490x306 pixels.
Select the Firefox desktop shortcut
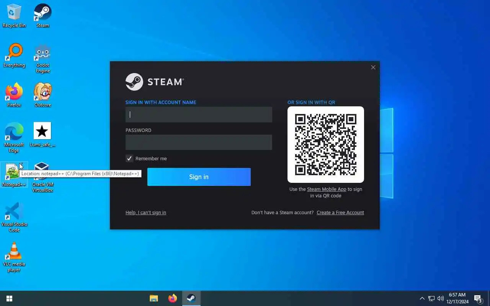coord(14,95)
